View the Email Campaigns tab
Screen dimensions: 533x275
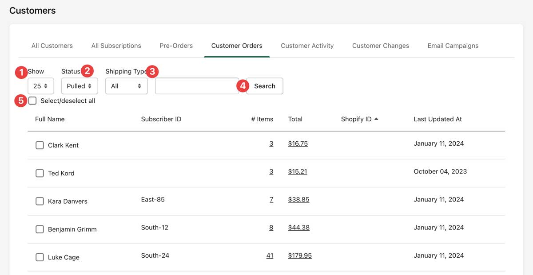click(453, 46)
